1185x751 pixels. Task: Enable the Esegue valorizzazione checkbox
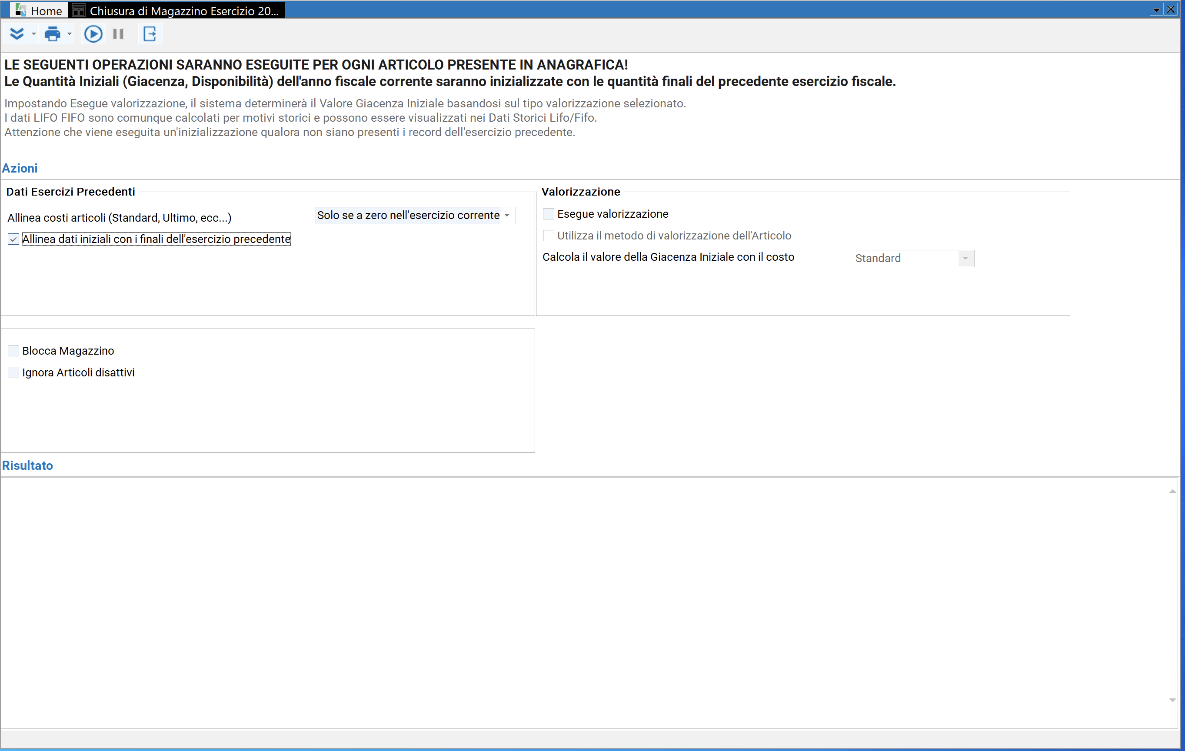[548, 214]
